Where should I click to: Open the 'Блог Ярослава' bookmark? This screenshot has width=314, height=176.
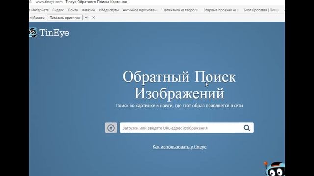[x=261, y=10]
